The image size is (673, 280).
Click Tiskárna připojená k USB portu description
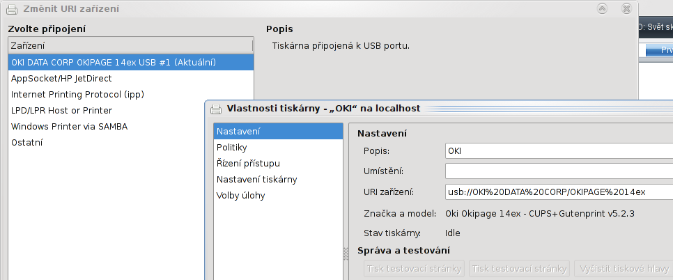coord(341,45)
